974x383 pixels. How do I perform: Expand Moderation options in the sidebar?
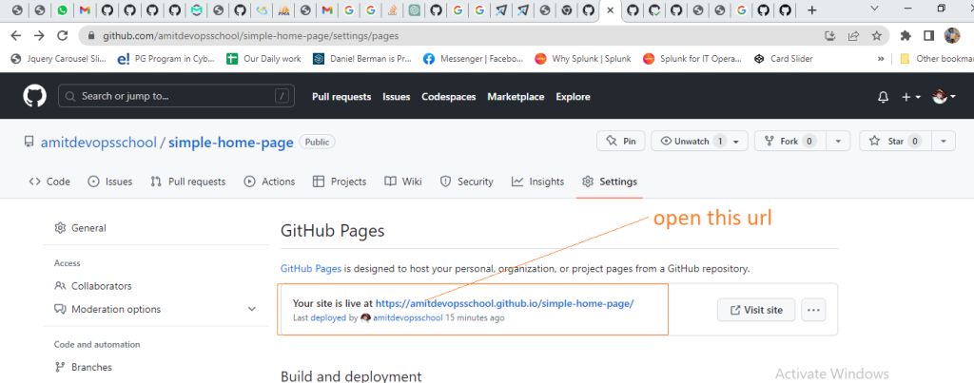click(x=251, y=309)
